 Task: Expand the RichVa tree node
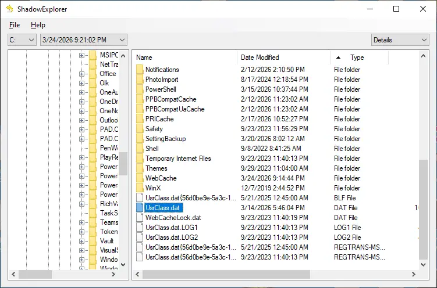tap(81, 204)
